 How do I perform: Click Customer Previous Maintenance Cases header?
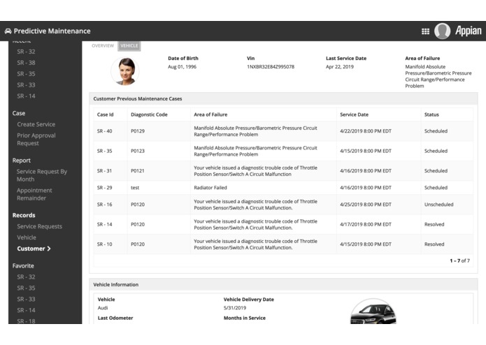(138, 99)
